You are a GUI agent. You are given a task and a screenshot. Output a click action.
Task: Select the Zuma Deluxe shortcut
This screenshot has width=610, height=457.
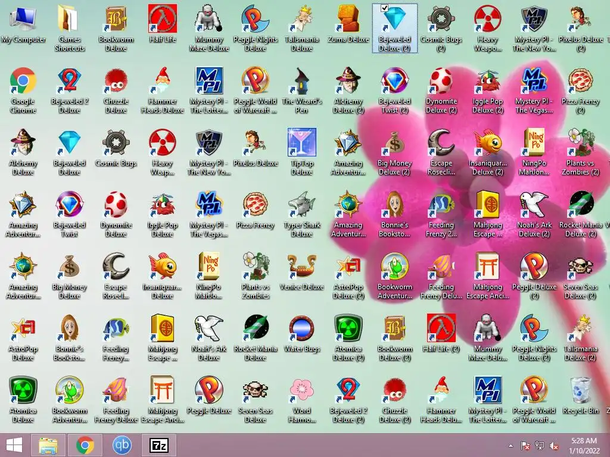pos(348,24)
